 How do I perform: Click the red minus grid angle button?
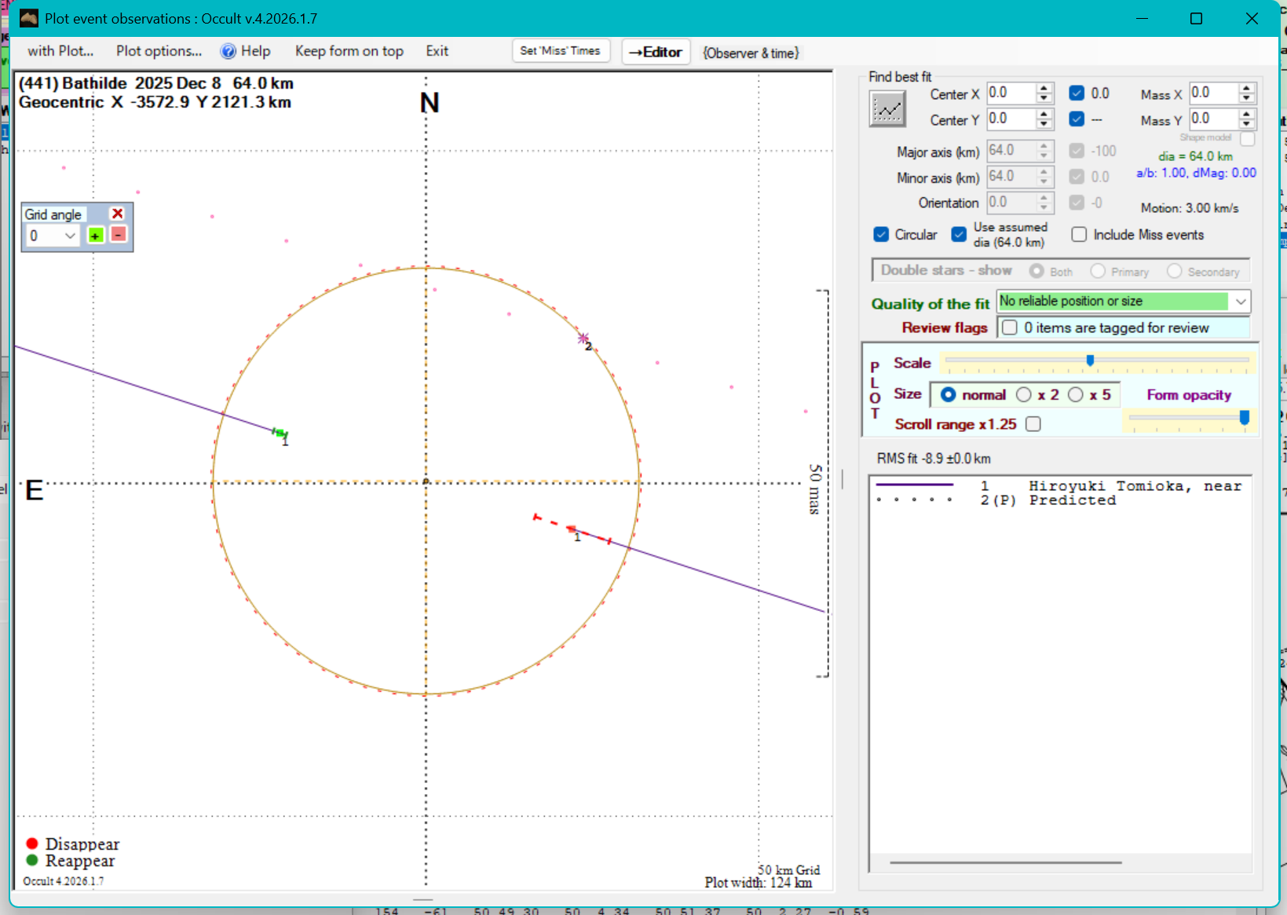click(118, 235)
